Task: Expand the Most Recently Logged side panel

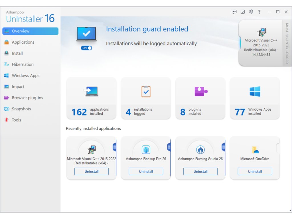Action: coord(287,43)
